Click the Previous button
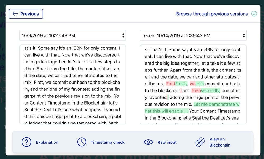This screenshot has height=159, width=264. tap(26, 14)
